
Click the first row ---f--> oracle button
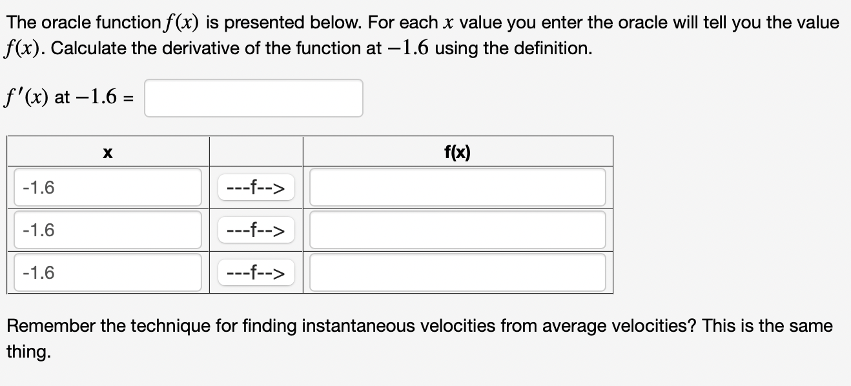click(256, 187)
